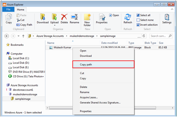Sort by the Date modified column

point(113,43)
